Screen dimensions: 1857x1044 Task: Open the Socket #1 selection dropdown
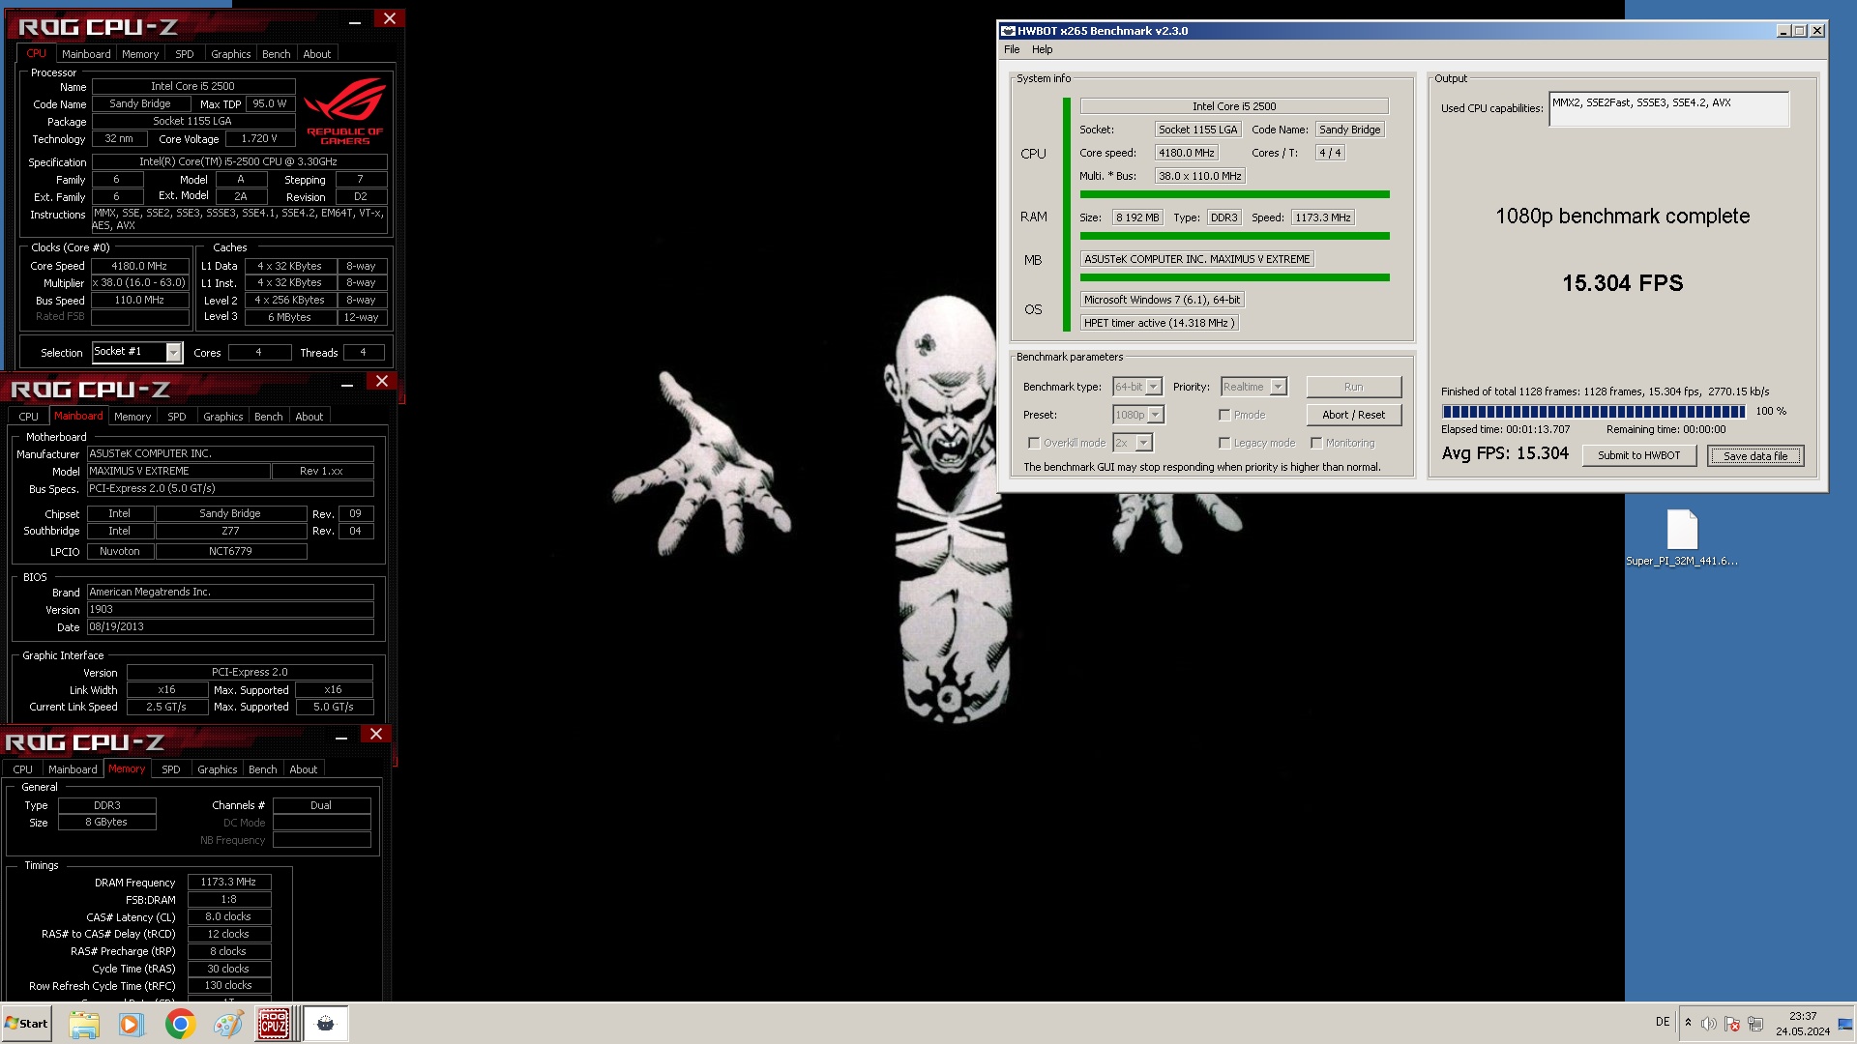173,352
